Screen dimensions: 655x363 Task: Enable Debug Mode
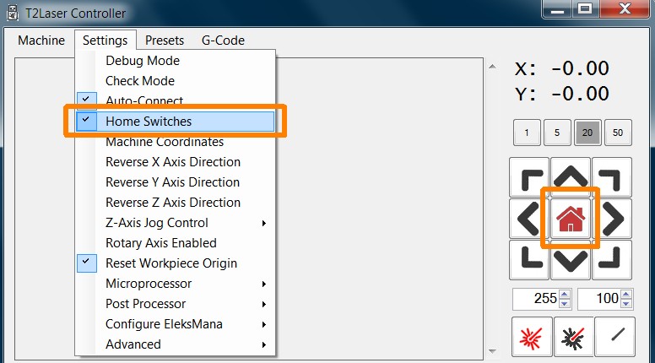pyautogui.click(x=175, y=61)
